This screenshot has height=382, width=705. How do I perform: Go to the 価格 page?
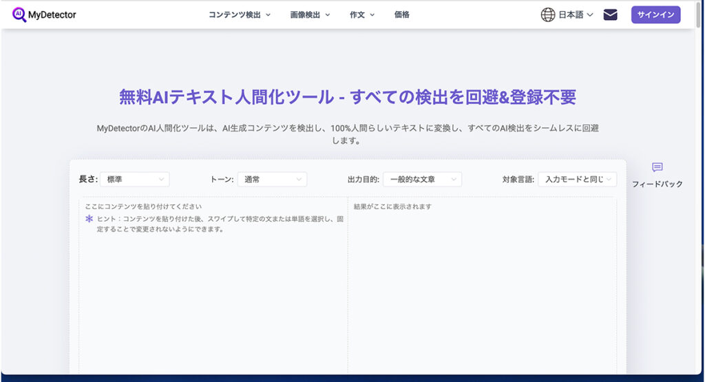pos(402,14)
